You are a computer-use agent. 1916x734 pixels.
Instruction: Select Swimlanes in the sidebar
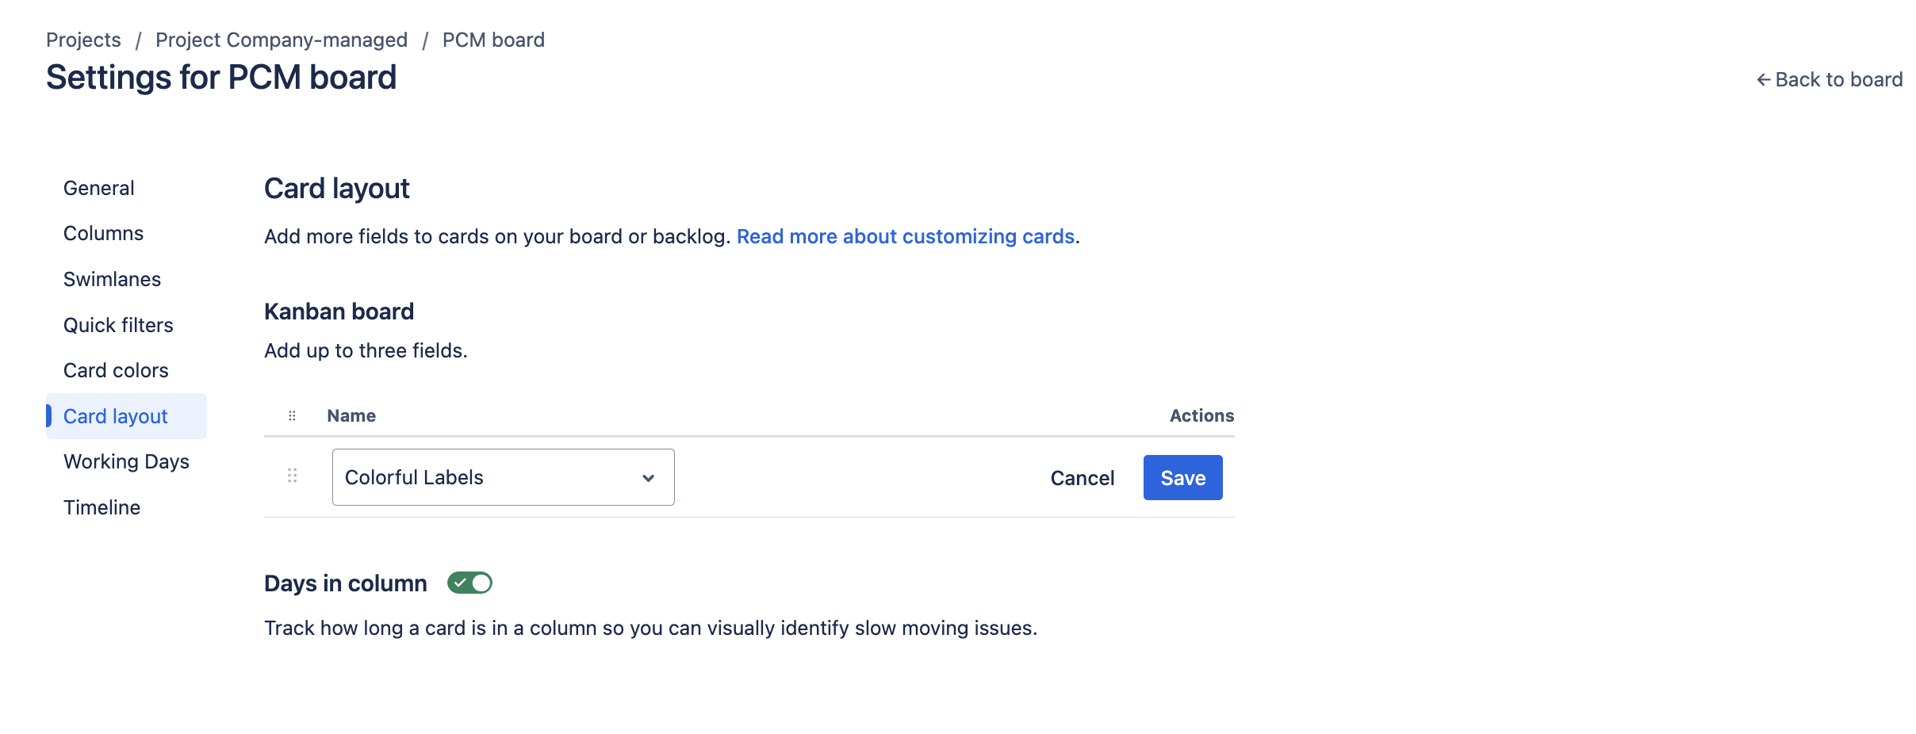(x=113, y=280)
